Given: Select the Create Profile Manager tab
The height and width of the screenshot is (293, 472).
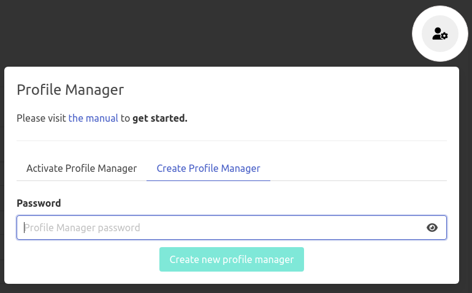Looking at the screenshot, I should click(x=208, y=168).
